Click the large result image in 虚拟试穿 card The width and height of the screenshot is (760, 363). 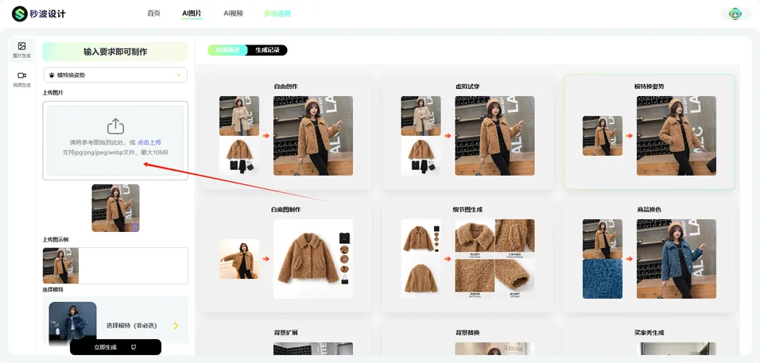(494, 136)
